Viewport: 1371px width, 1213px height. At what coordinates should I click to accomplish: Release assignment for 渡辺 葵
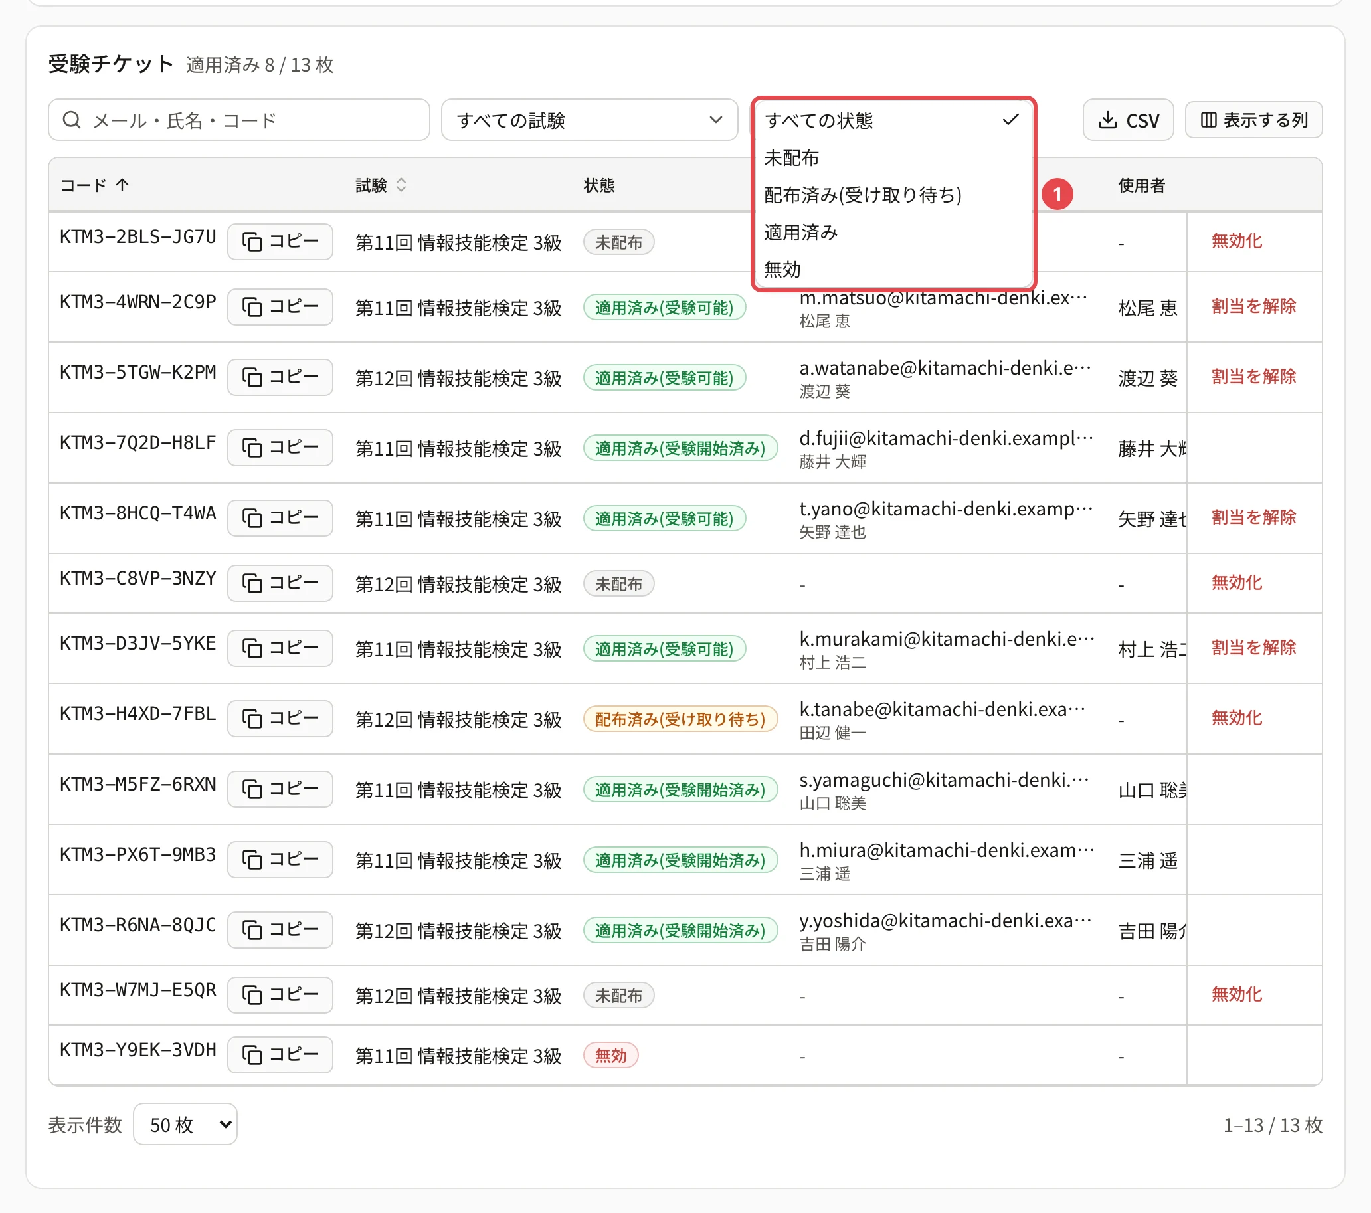click(1253, 377)
